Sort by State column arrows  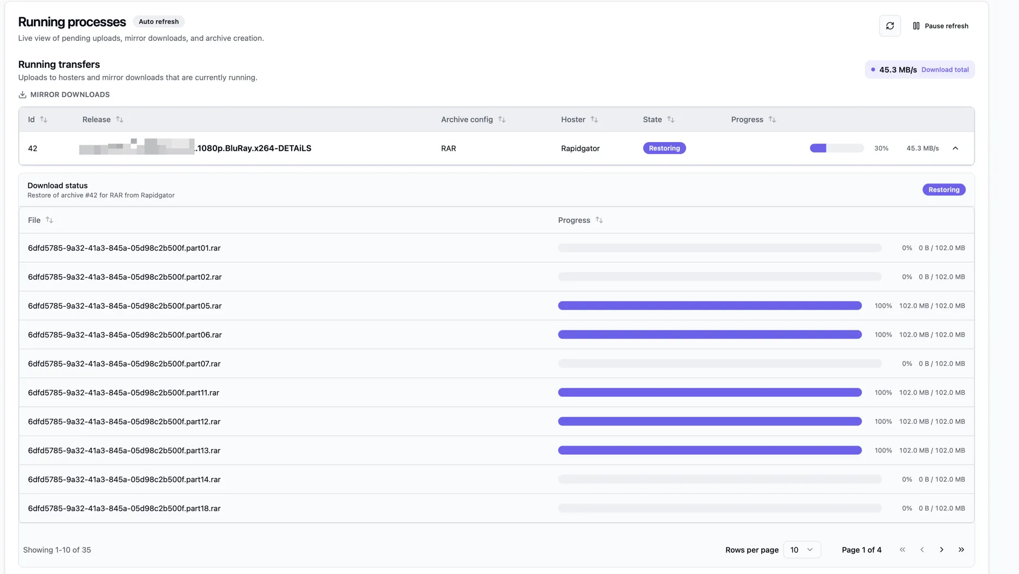[671, 119]
